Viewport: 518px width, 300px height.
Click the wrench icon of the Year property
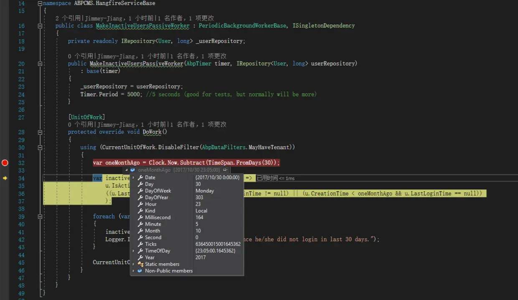point(140,257)
